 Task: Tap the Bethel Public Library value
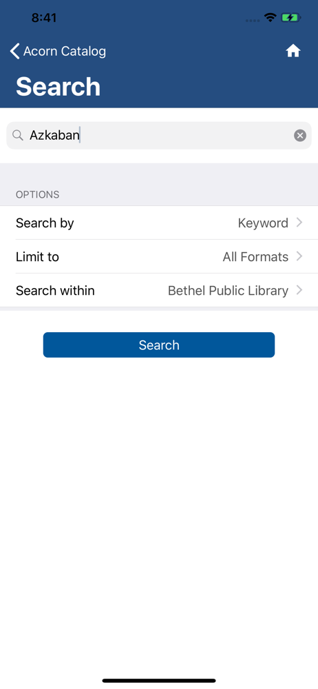tap(228, 291)
